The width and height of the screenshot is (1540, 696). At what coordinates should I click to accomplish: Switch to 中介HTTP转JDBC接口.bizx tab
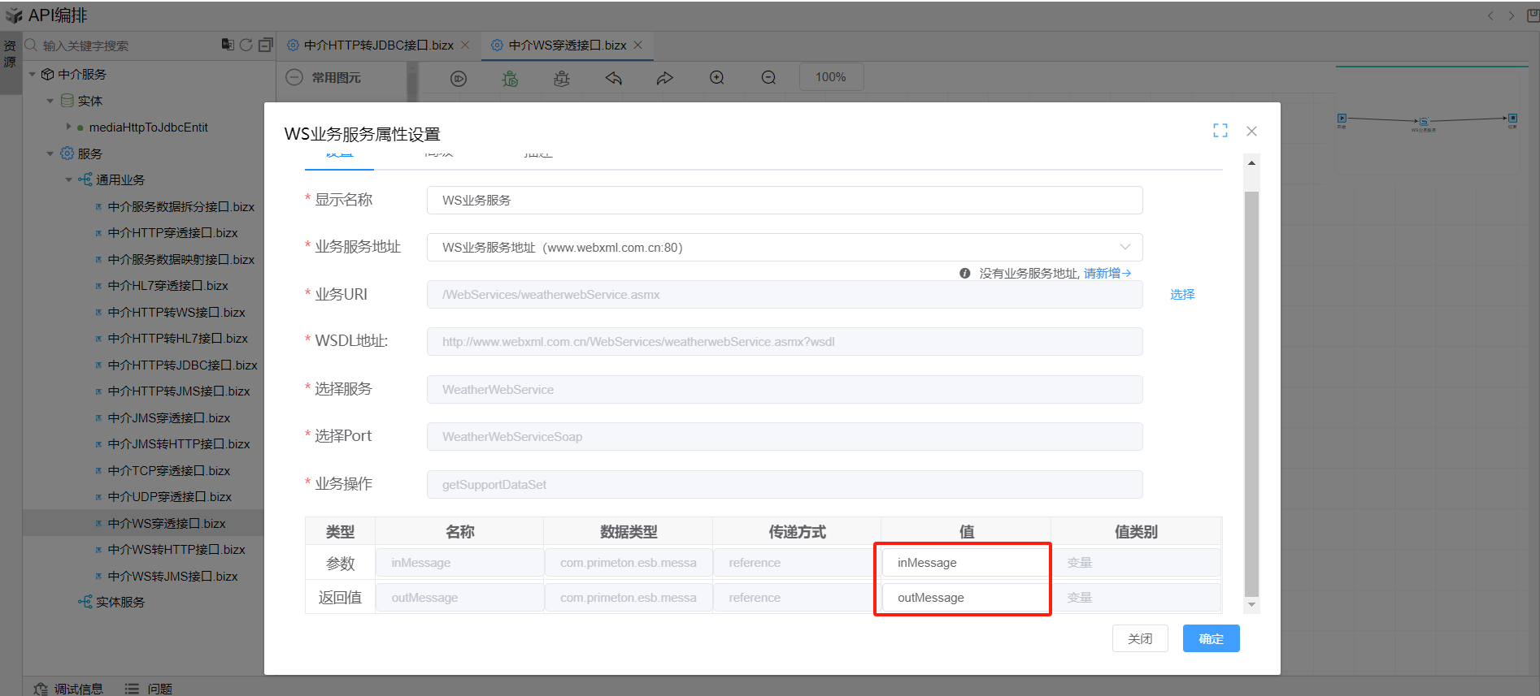378,45
